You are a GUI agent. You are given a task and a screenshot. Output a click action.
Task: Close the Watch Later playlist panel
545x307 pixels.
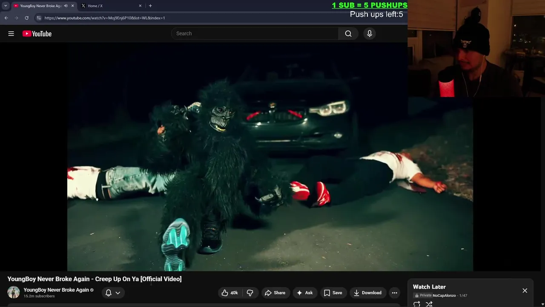pos(525,290)
